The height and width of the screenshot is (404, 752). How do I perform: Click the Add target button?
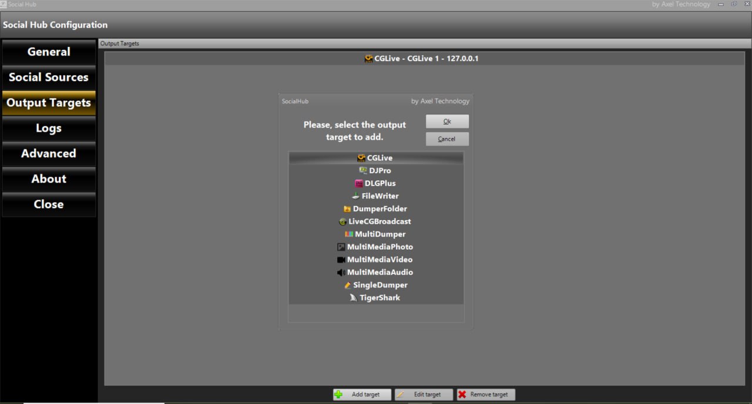(362, 395)
